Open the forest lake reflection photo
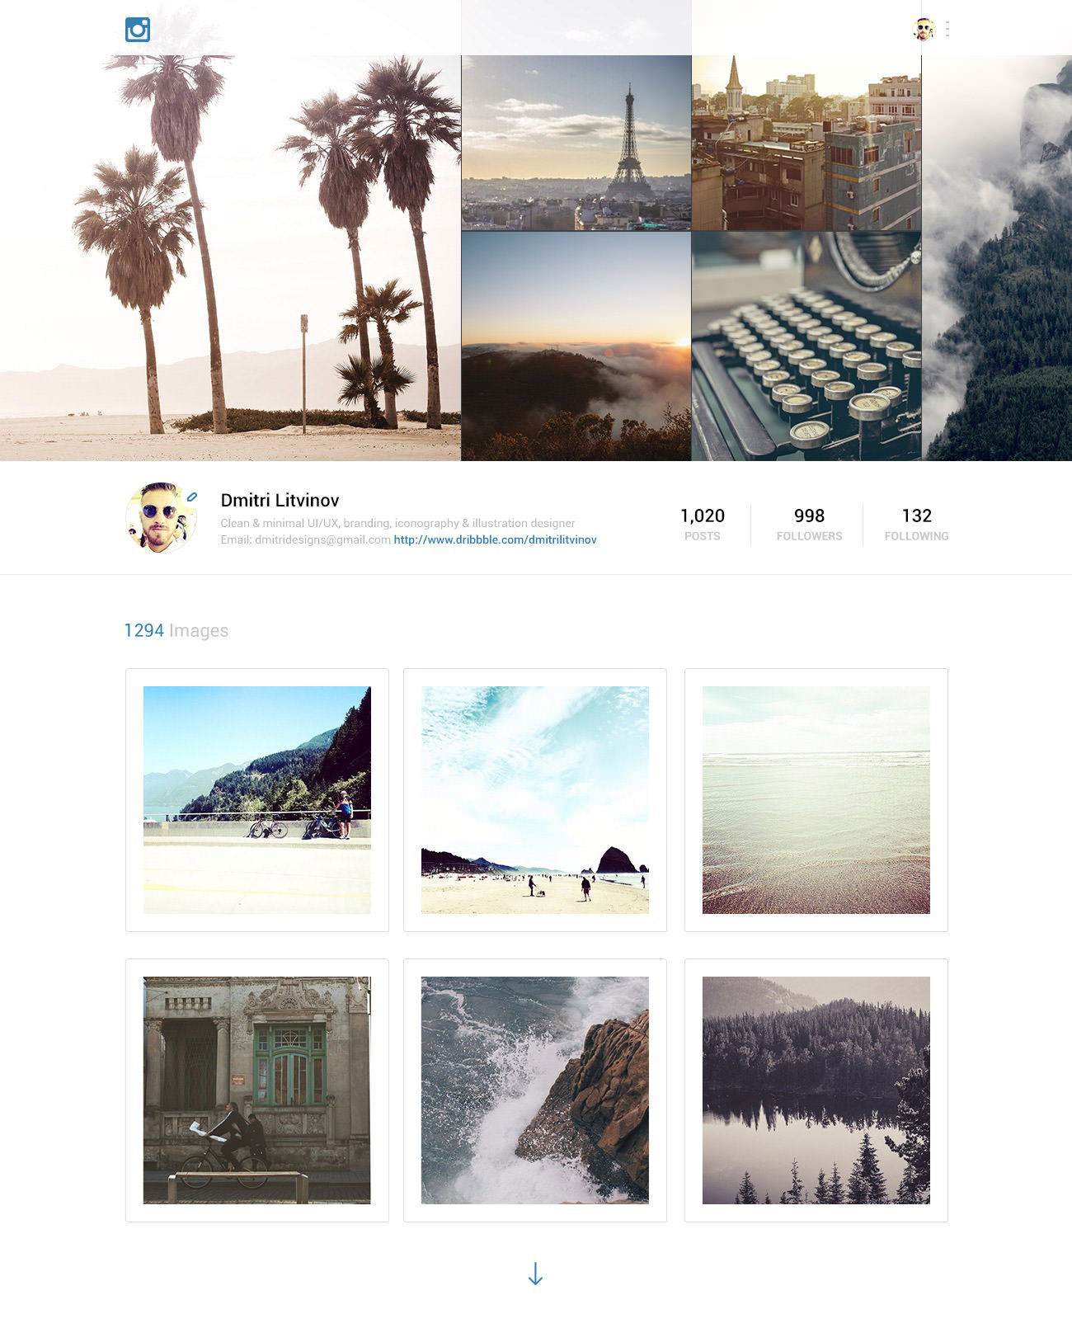The image size is (1072, 1328). [816, 1090]
